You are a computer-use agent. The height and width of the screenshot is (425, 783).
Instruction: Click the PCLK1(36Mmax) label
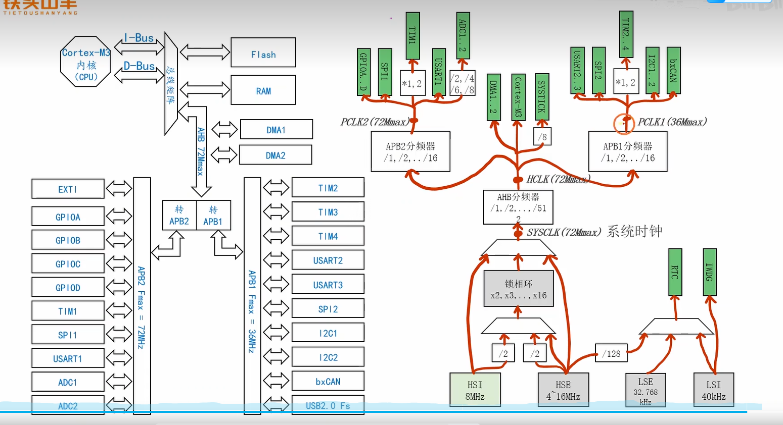click(672, 122)
